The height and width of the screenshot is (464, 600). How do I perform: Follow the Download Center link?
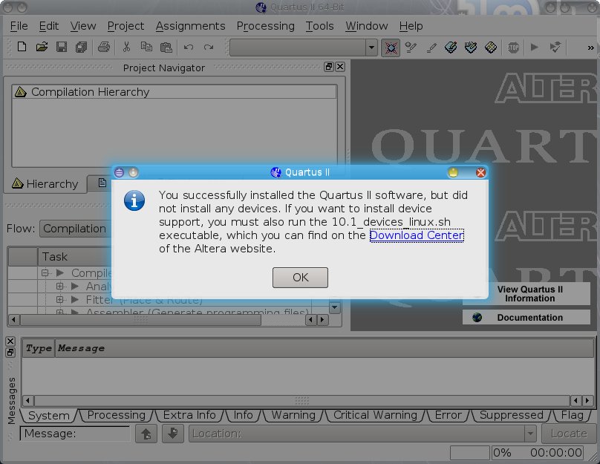click(417, 235)
